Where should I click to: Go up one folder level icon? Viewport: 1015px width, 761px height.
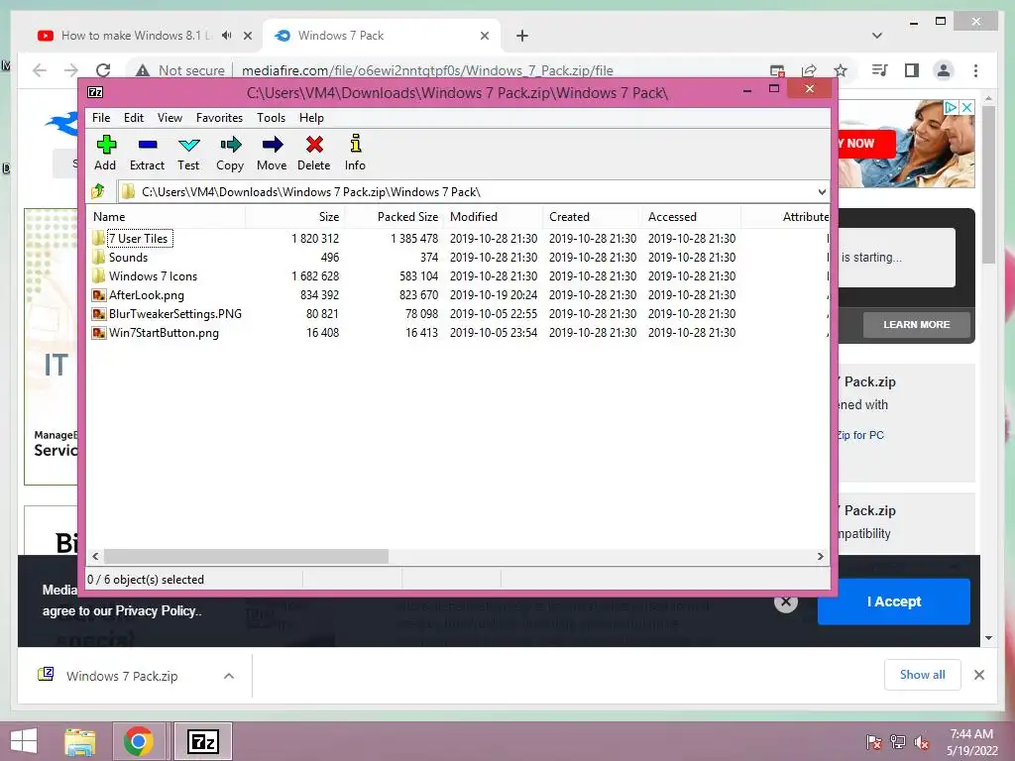(98, 191)
